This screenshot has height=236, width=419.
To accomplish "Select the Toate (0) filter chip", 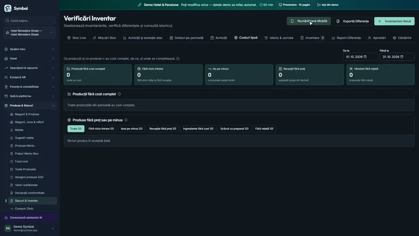I will [76, 129].
